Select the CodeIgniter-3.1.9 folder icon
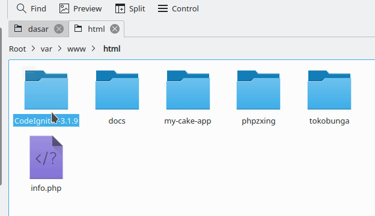 pyautogui.click(x=46, y=90)
